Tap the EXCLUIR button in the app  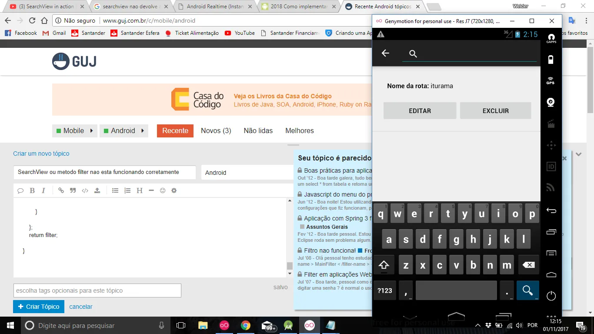point(495,111)
